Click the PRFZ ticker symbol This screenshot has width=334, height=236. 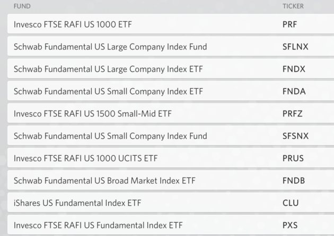click(x=293, y=114)
